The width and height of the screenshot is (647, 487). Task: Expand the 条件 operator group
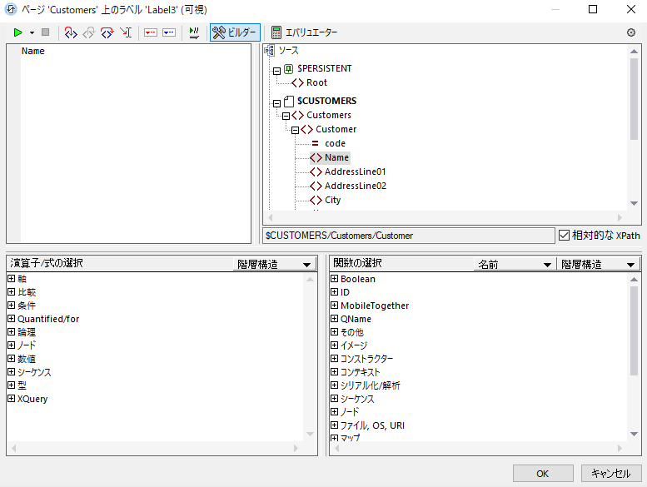coord(11,306)
